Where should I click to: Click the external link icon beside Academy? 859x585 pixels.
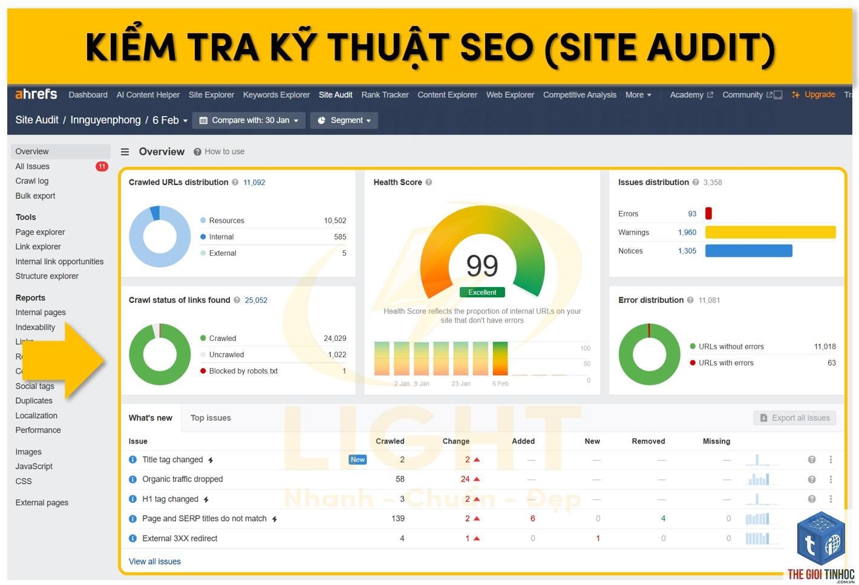point(710,95)
